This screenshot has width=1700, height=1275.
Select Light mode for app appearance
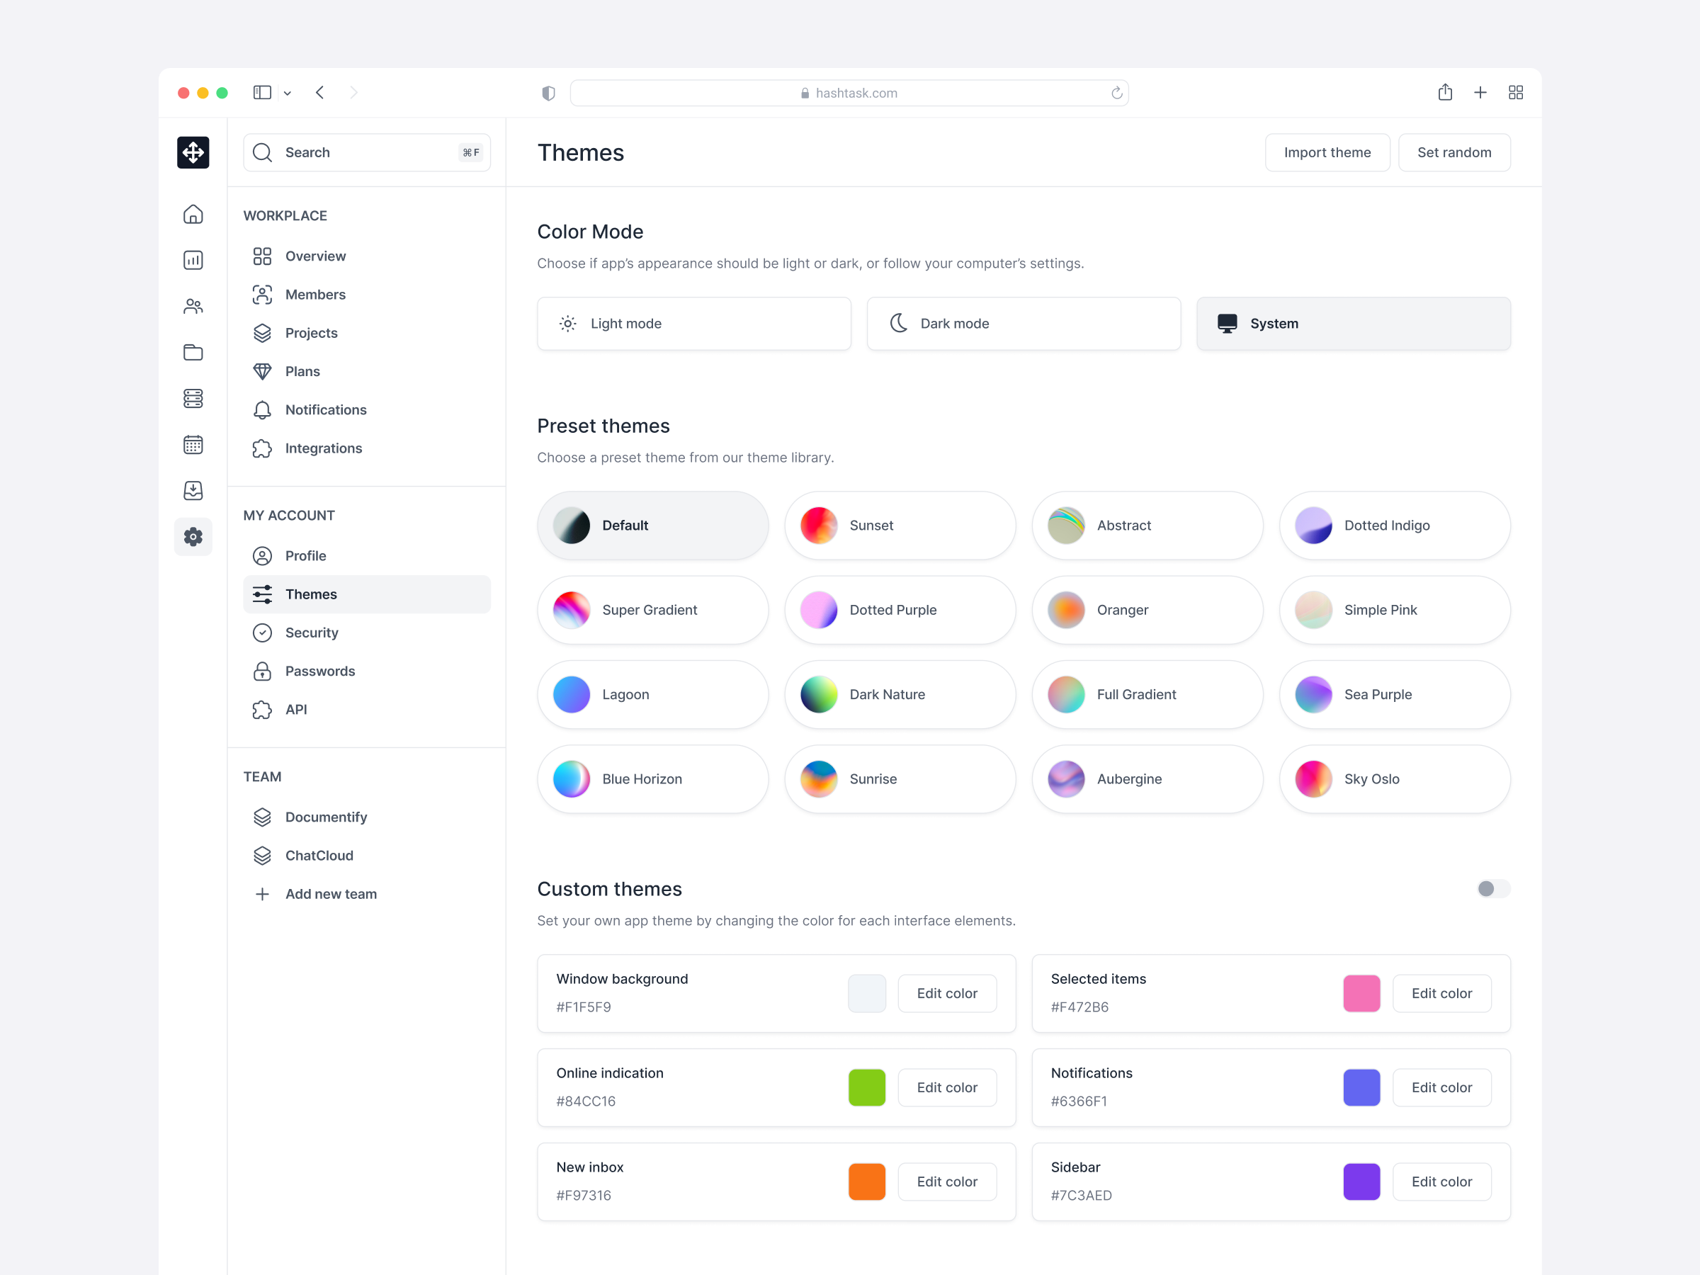694,323
